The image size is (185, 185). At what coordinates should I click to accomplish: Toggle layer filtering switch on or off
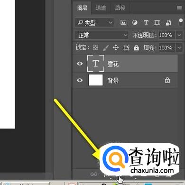(180, 22)
